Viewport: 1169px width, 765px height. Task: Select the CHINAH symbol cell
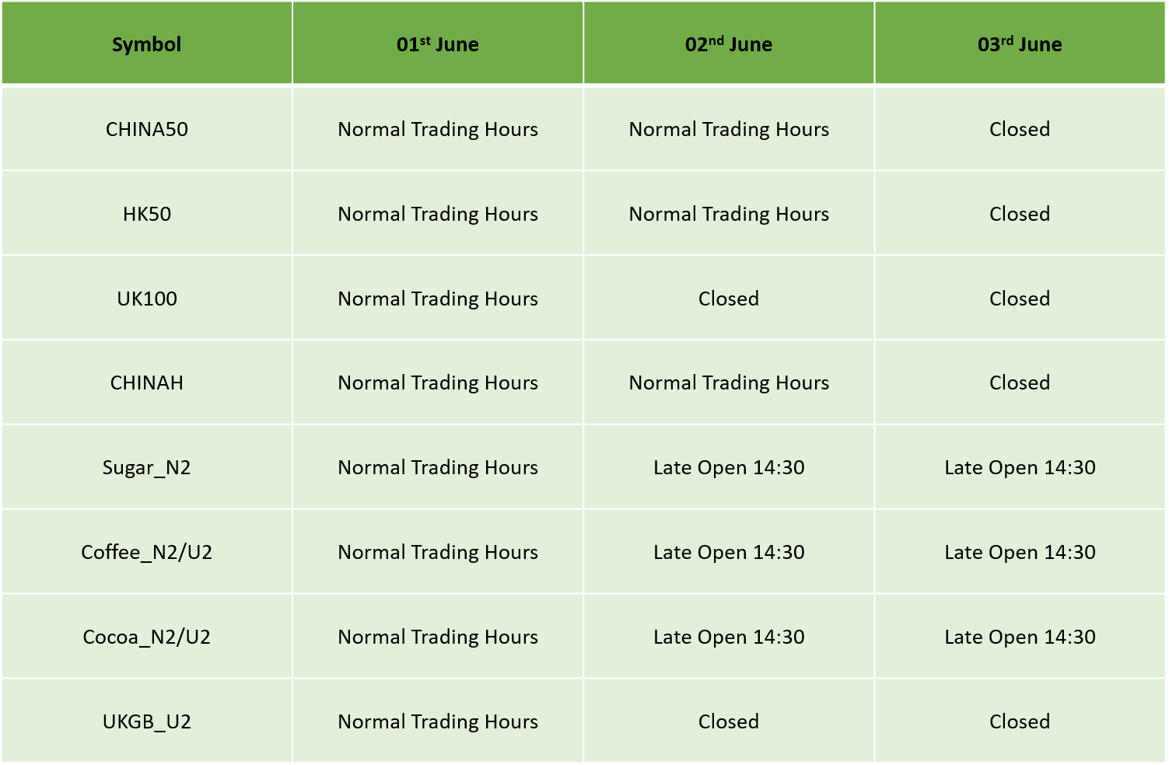pos(146,382)
